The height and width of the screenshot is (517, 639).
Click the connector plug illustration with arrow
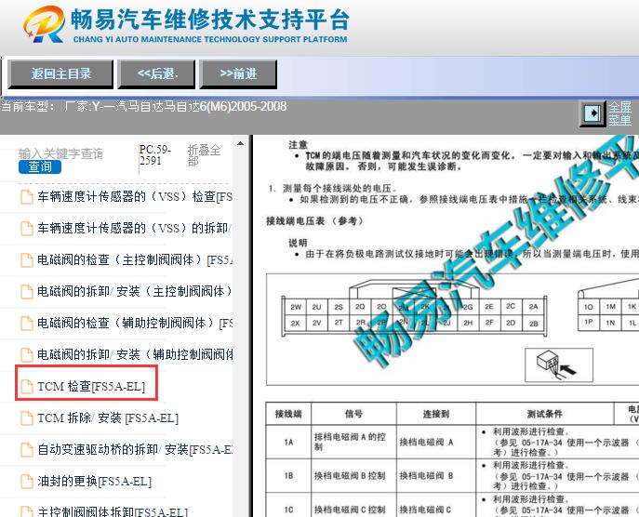click(559, 365)
